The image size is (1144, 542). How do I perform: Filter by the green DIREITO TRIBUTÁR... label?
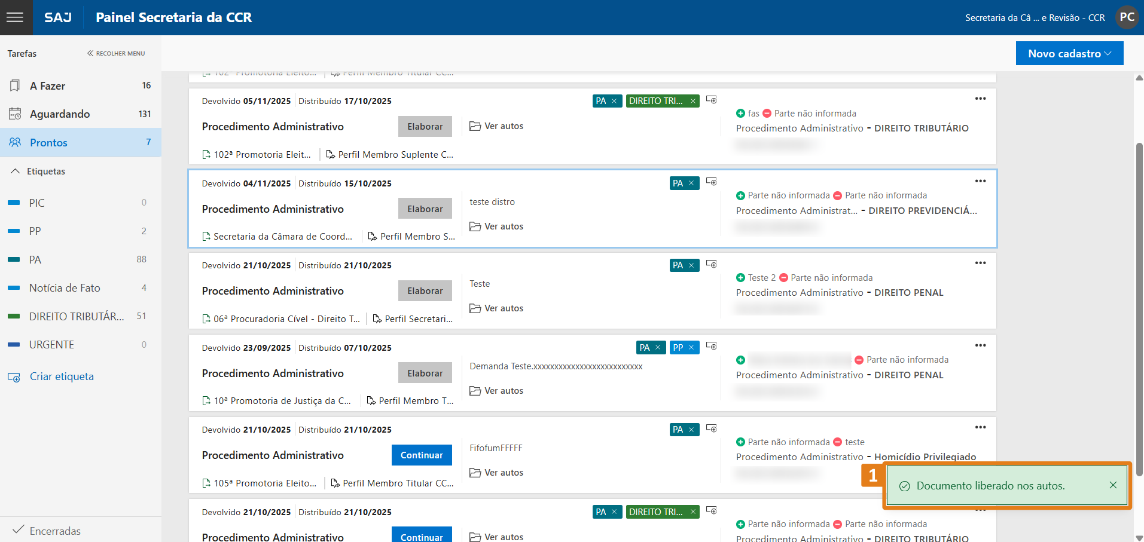(76, 317)
